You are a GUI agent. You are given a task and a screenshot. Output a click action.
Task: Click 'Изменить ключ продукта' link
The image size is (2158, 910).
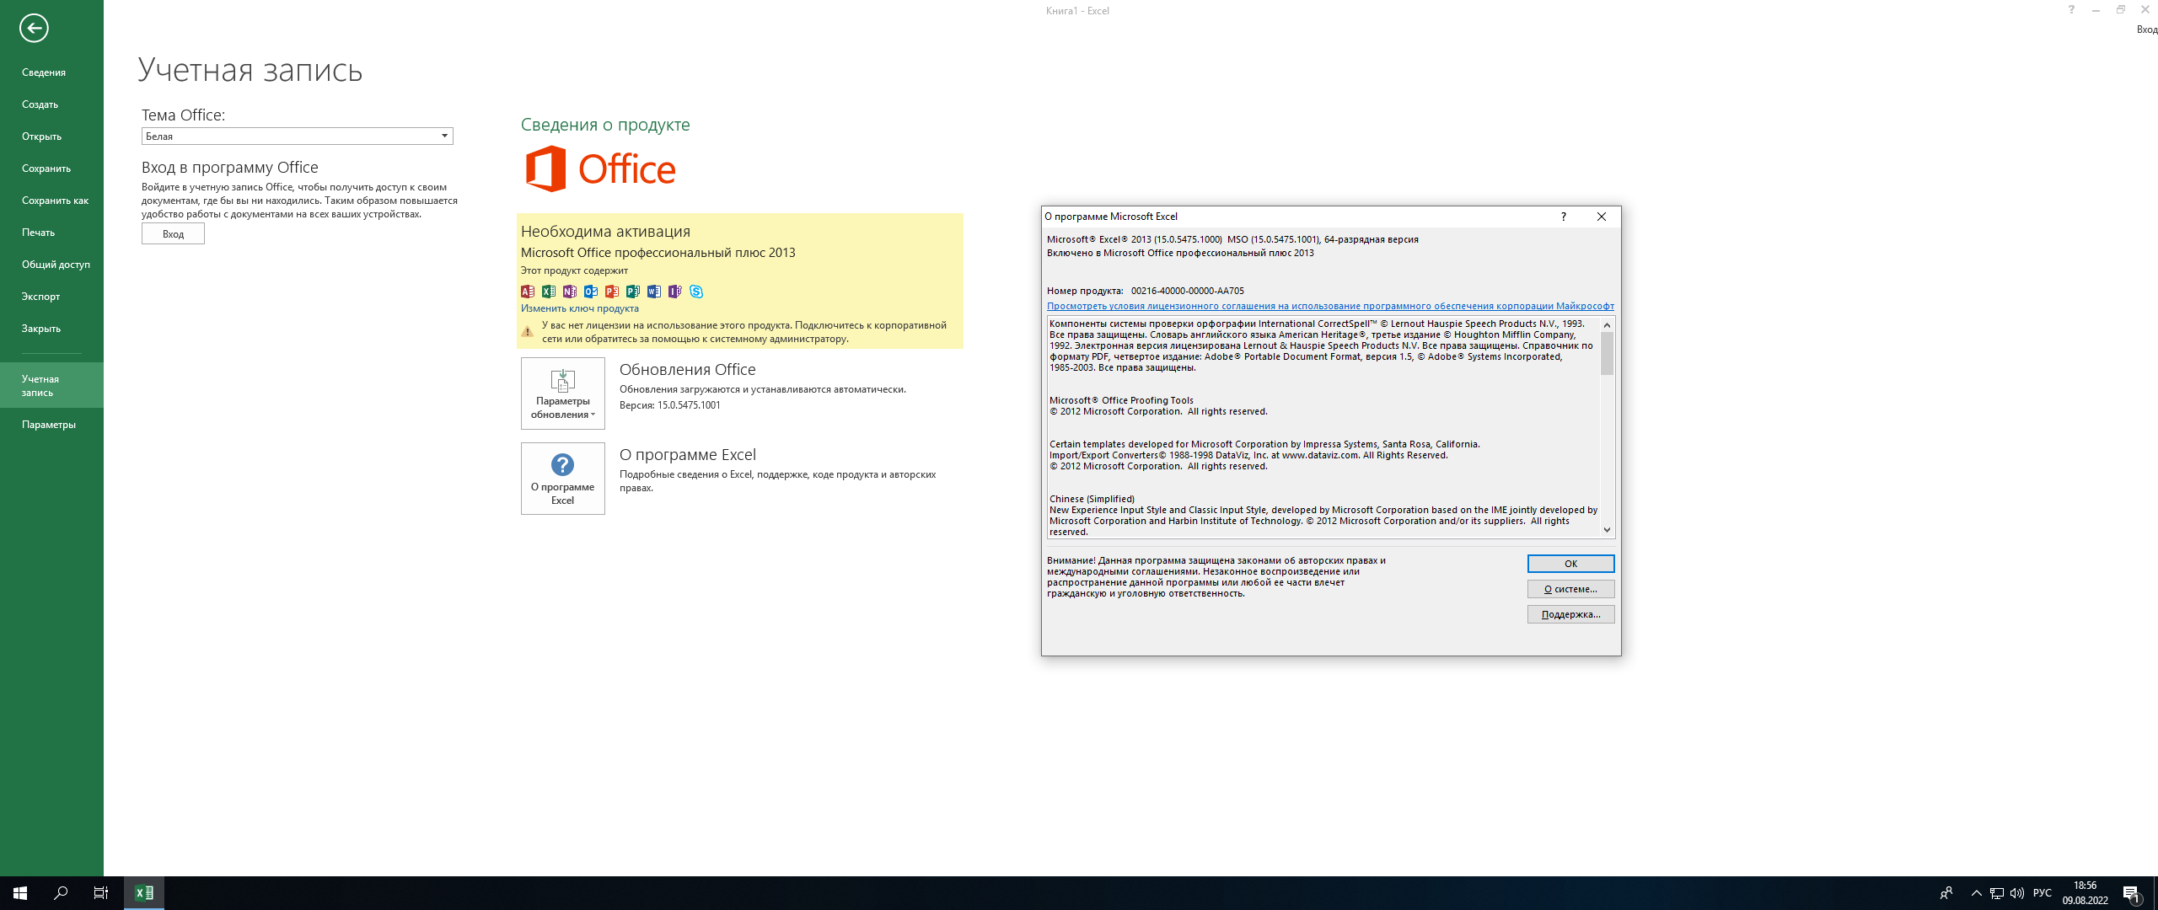[x=580, y=308]
